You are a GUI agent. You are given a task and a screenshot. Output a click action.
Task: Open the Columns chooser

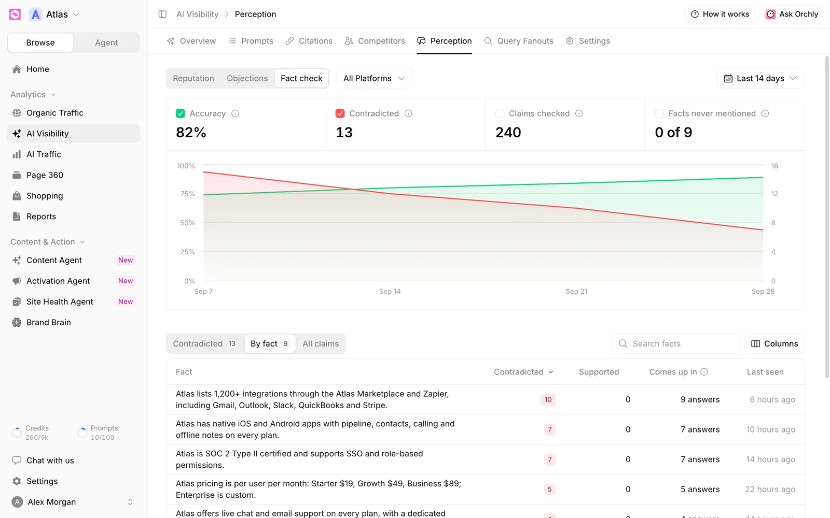775,343
